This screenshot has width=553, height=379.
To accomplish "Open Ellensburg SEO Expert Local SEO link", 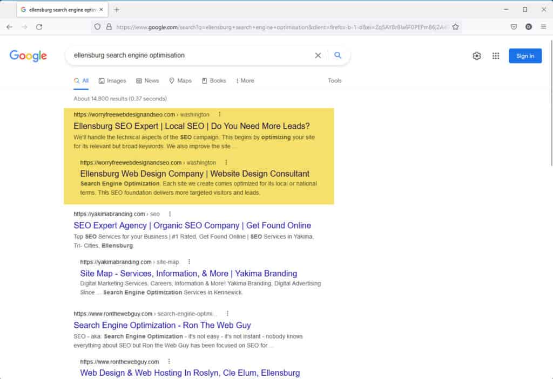I will point(192,126).
